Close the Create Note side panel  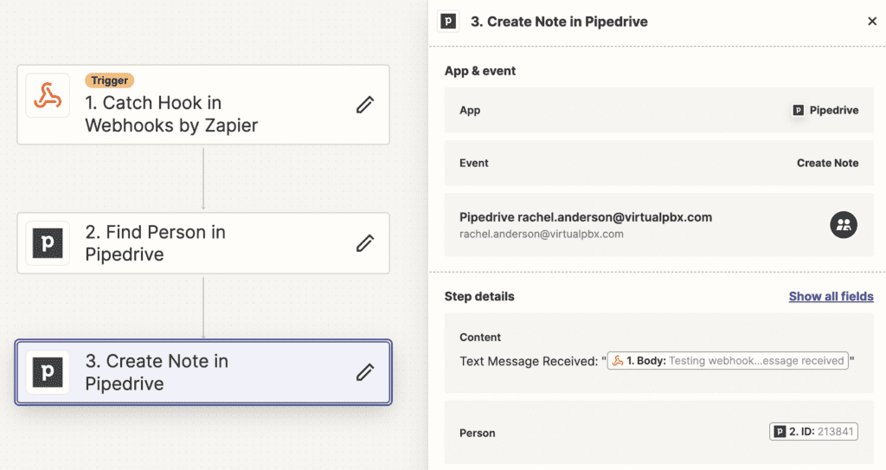point(872,21)
